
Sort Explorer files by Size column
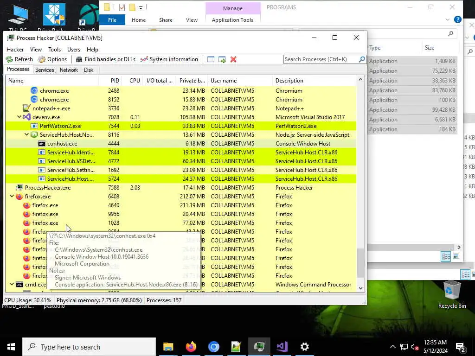pos(429,48)
